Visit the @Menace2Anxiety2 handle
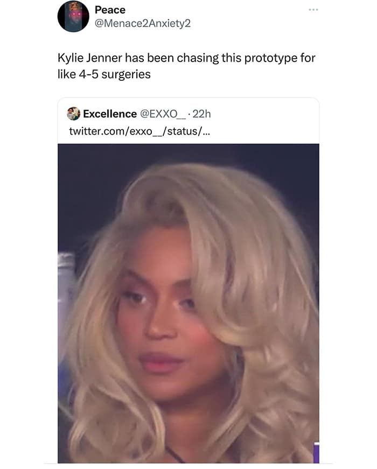 pos(143,23)
